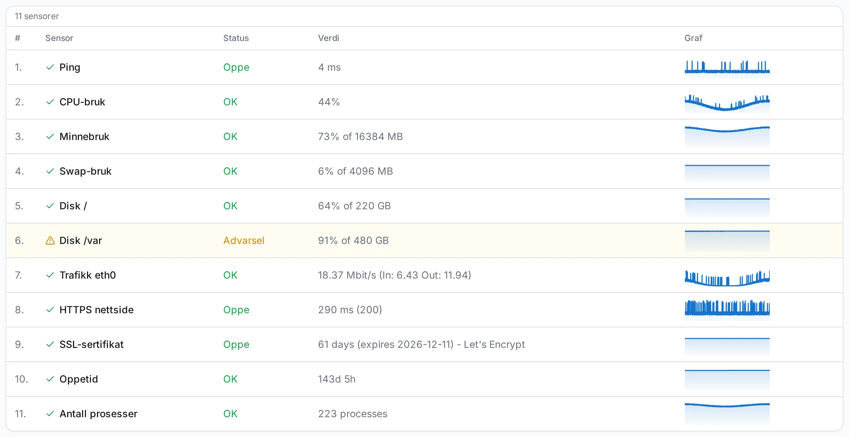Click the 61 days SSL expiry value
This screenshot has width=849, height=437.
tap(421, 344)
